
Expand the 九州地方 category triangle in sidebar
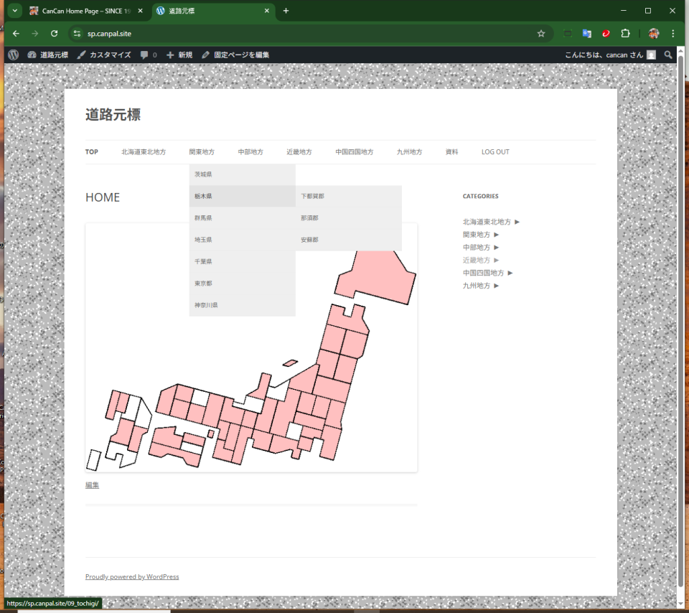tap(497, 286)
